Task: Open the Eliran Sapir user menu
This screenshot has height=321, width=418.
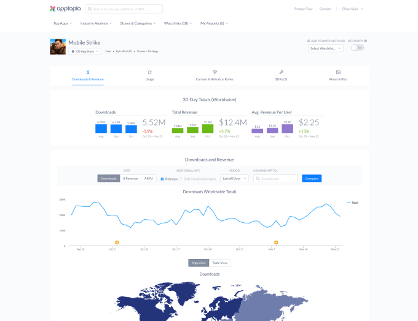Action: [x=353, y=9]
